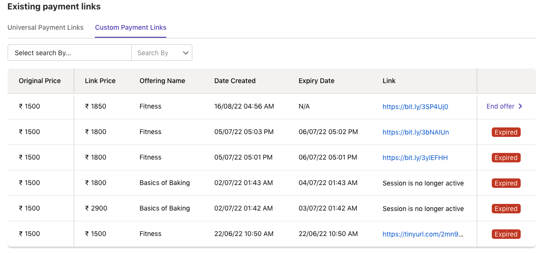This screenshot has width=542, height=253.
Task: Open the tinyurl.com payment link
Action: [423, 234]
